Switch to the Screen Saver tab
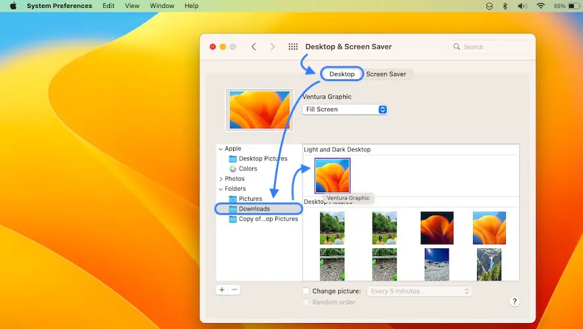583x329 pixels. coord(386,74)
